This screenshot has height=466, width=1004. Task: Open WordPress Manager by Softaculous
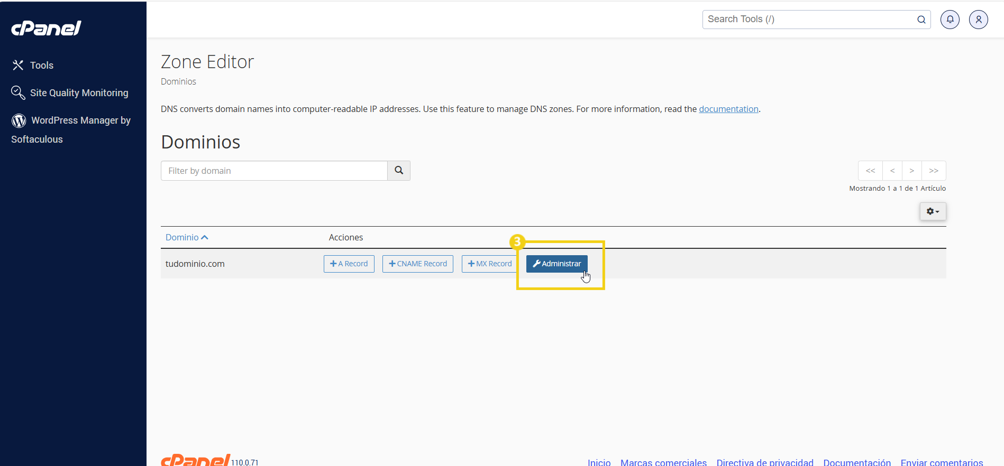[x=71, y=129]
